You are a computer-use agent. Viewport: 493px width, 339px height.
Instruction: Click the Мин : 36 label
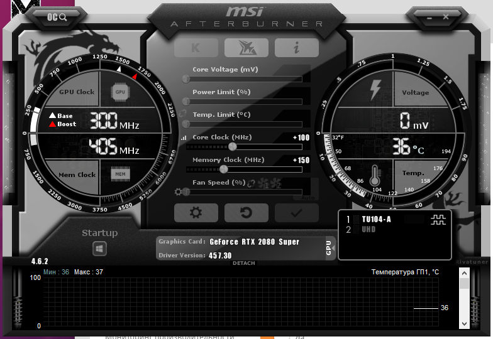tap(57, 272)
